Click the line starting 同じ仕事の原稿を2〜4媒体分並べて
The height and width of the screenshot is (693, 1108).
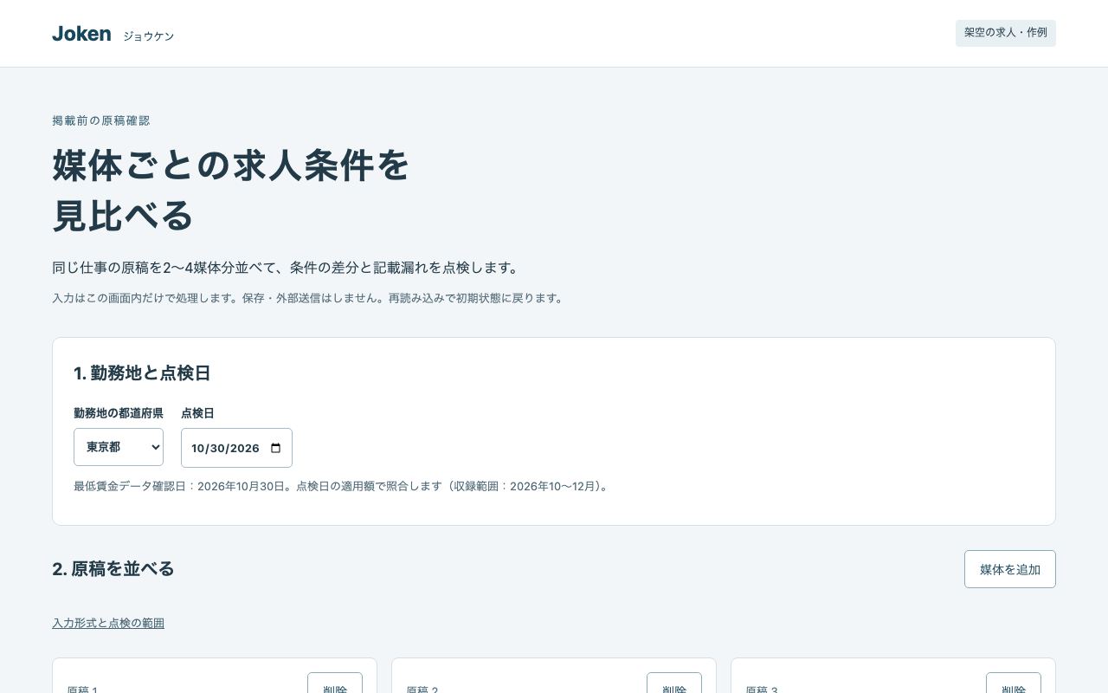point(288,268)
